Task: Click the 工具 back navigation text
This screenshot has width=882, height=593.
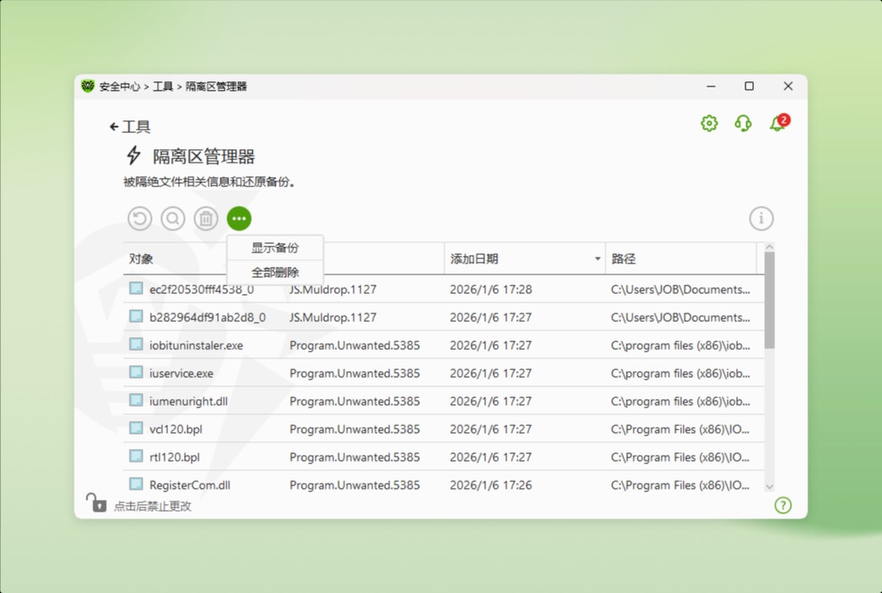Action: [x=131, y=126]
